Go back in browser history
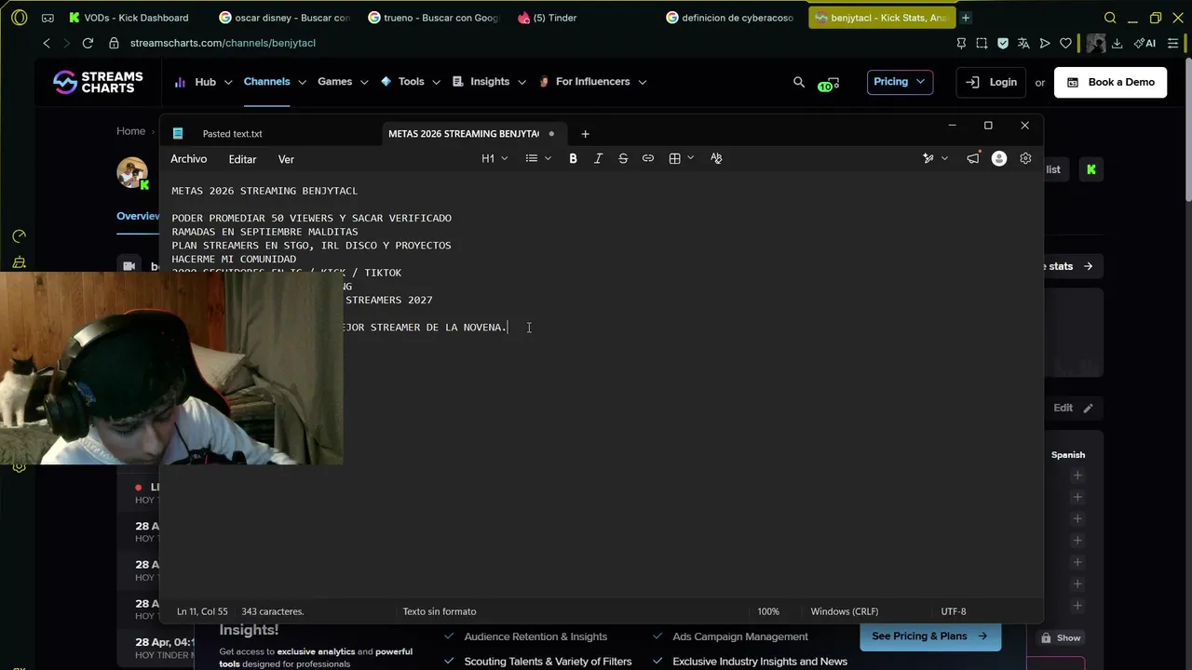 click(x=47, y=43)
